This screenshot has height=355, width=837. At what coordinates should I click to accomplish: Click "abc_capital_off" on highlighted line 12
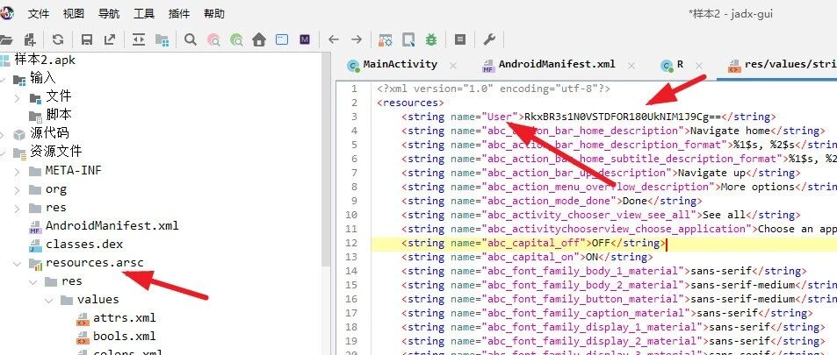534,243
